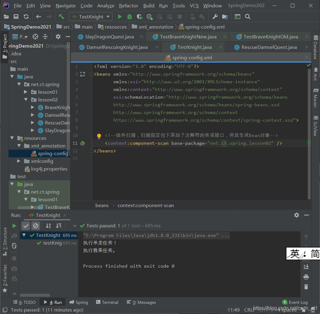Select log4j.properties file
The height and width of the screenshot is (314, 320).
coord(46,169)
